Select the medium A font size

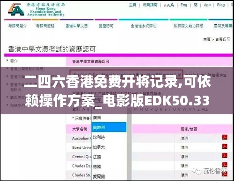coord(168,6)
